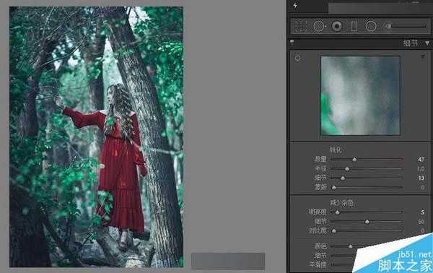This screenshot has height=273, width=433.
Task: Click the sharpening 数量 slider handle
Action: 354,160
